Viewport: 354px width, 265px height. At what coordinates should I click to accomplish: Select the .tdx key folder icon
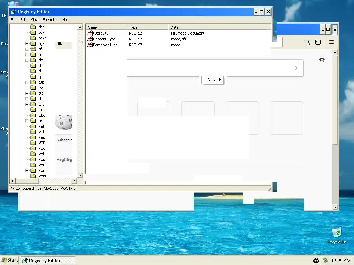[x=33, y=32]
